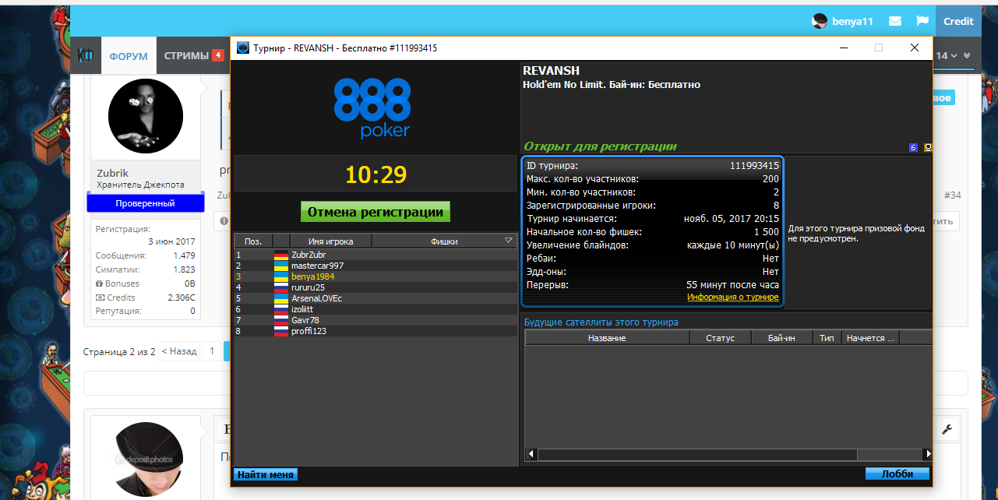Switch to the ФОРУМ tab

point(129,56)
